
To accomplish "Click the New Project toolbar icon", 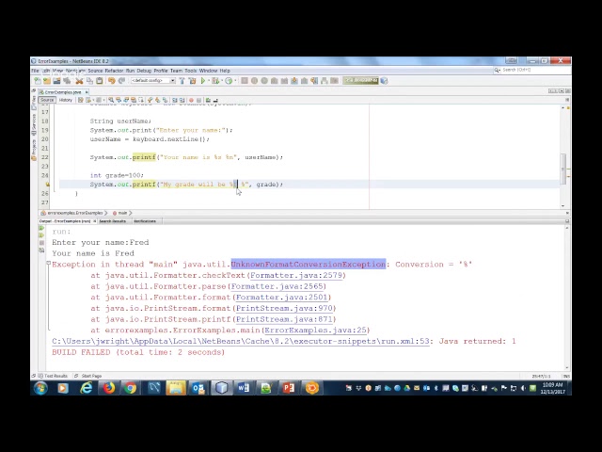I will (x=47, y=81).
